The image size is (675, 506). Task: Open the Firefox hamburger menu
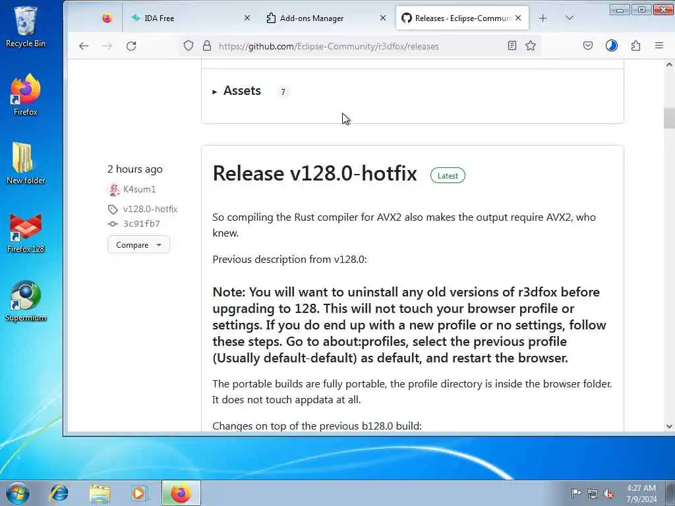click(x=659, y=45)
